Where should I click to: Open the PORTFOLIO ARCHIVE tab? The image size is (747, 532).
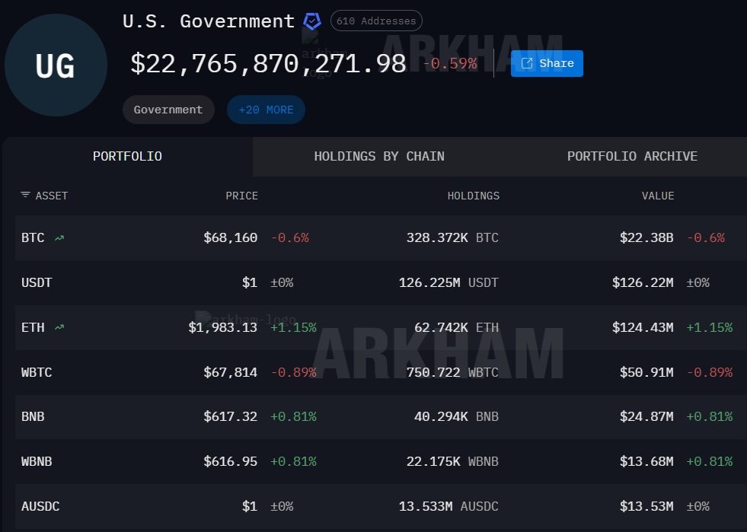coord(632,156)
